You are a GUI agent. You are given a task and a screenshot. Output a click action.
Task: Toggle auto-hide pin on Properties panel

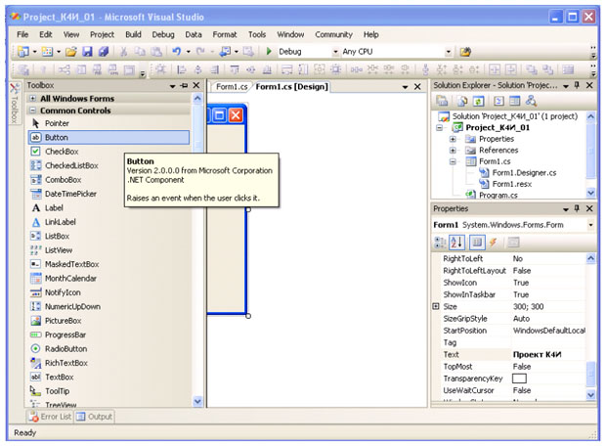[577, 208]
